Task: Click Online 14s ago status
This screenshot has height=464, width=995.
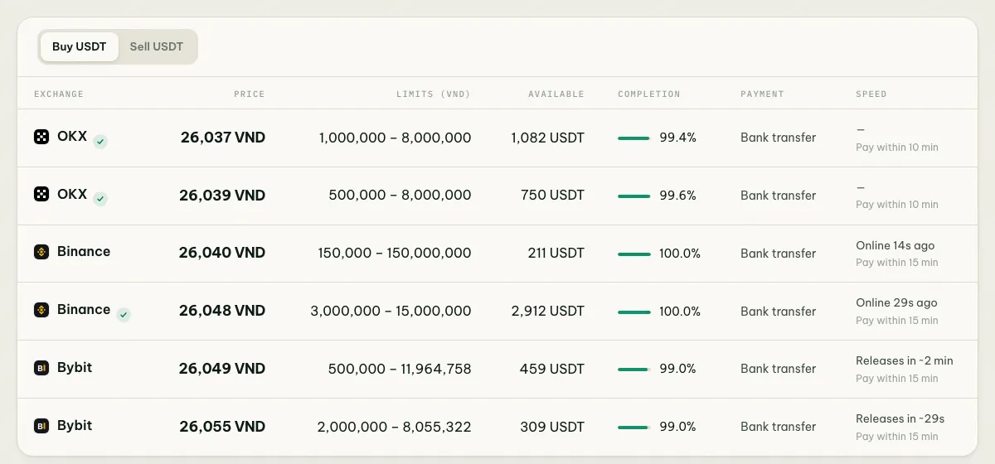Action: click(x=895, y=245)
